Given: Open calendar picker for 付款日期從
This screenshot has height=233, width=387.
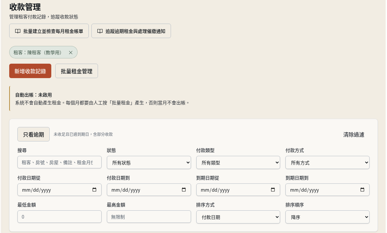Looking at the screenshot, I should [x=94, y=190].
